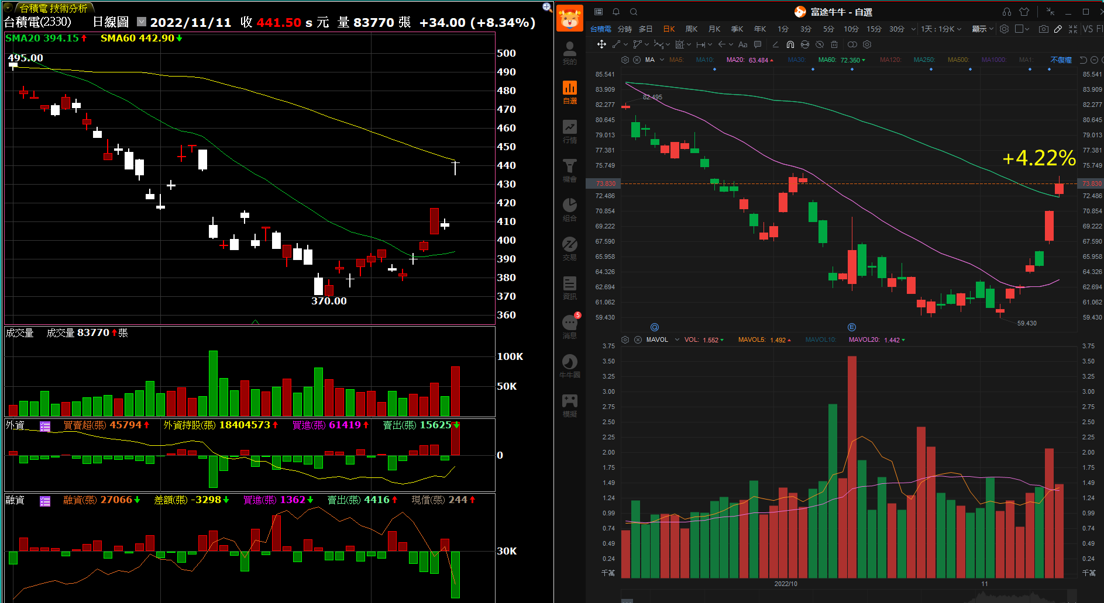Click the notification bell in Futu
This screenshot has height=603, width=1104.
616,12
